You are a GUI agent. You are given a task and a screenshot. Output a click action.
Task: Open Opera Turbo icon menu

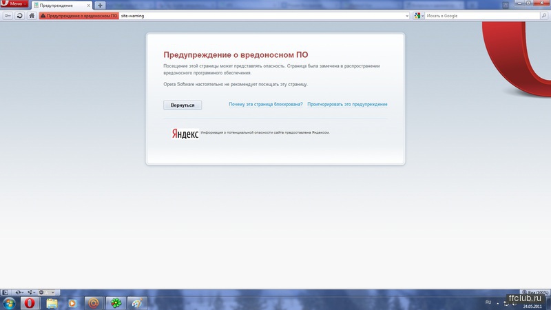point(46,292)
